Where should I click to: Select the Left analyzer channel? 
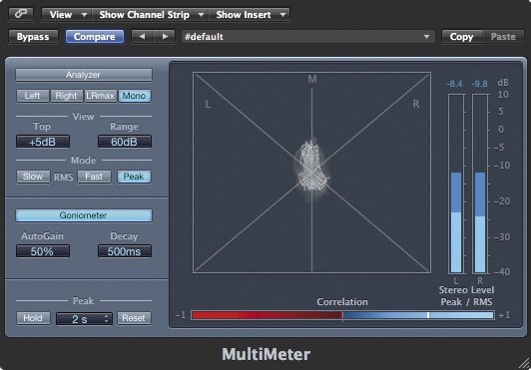(33, 96)
